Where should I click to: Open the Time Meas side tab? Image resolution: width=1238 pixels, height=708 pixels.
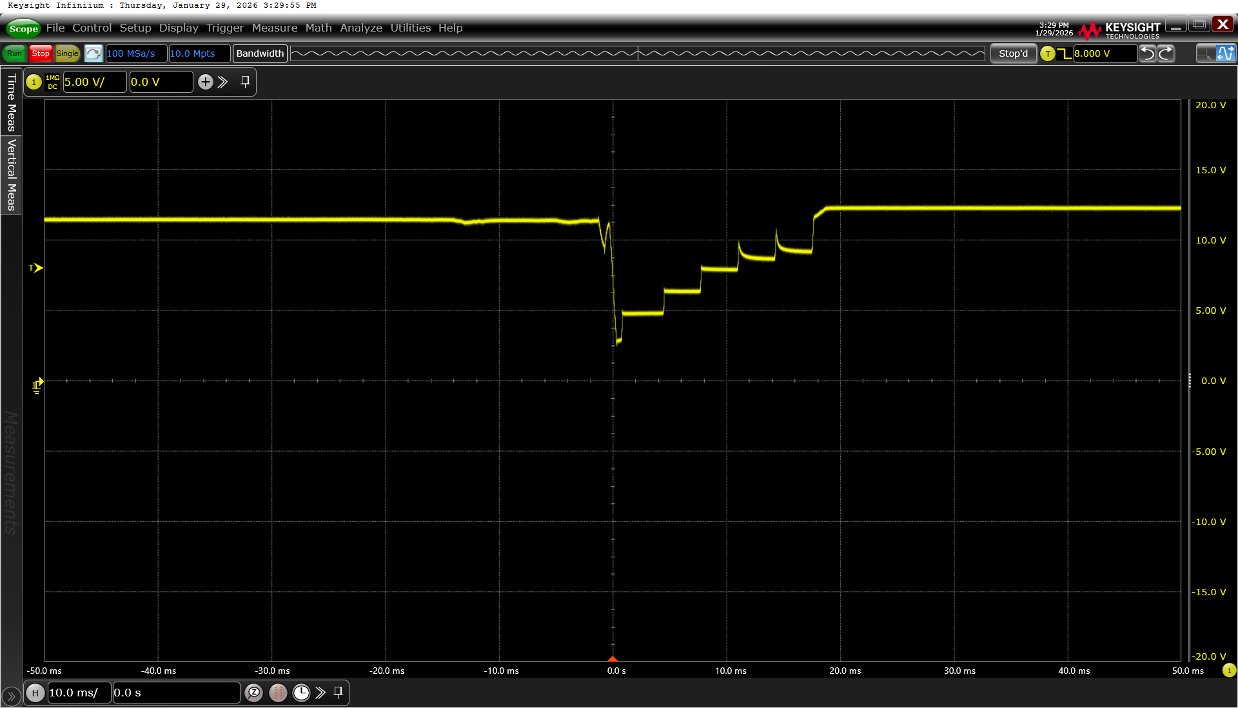click(11, 102)
